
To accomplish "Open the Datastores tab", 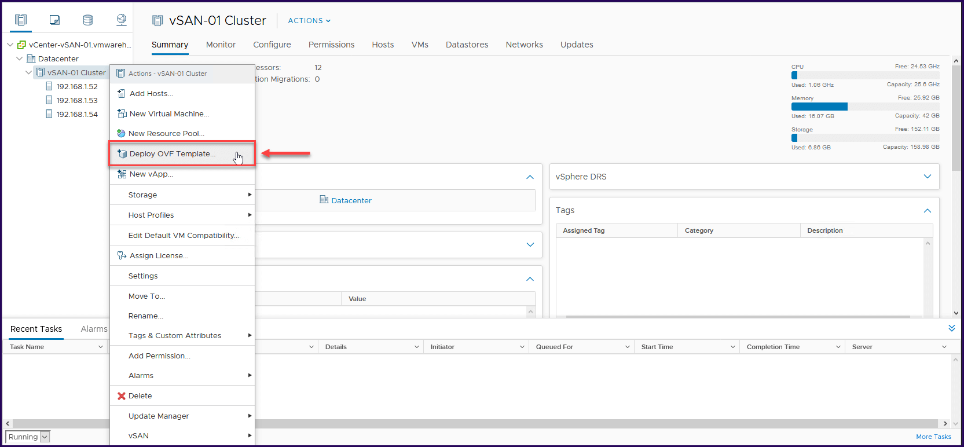I will tap(467, 45).
